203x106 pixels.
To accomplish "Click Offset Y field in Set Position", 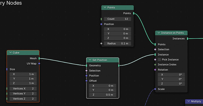I will (103, 90).
